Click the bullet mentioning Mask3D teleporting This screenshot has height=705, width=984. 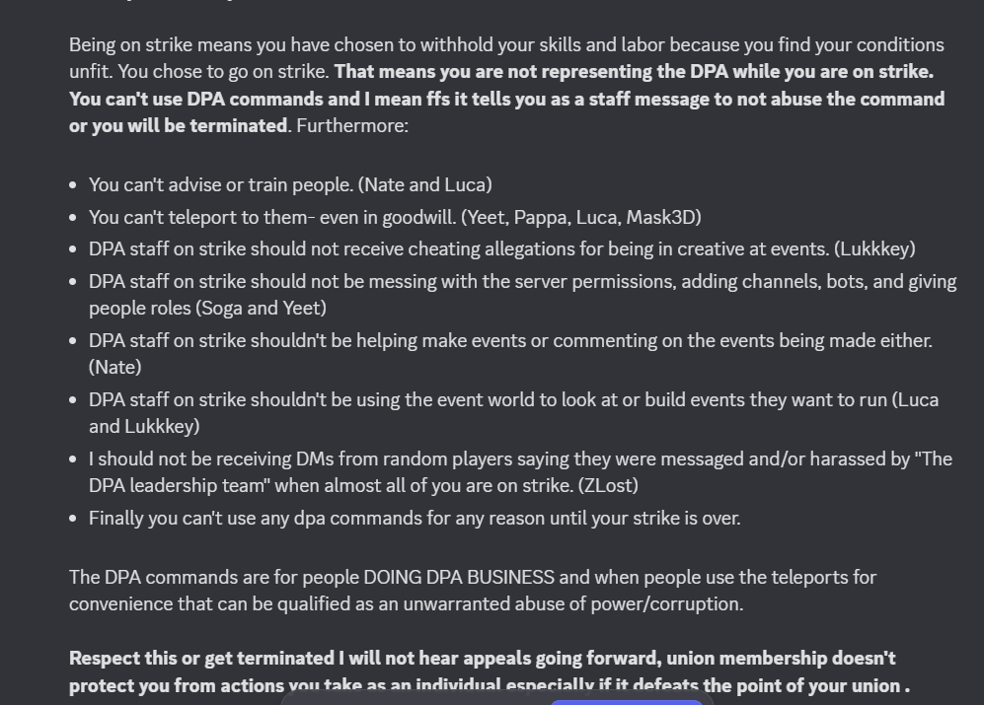(x=395, y=218)
